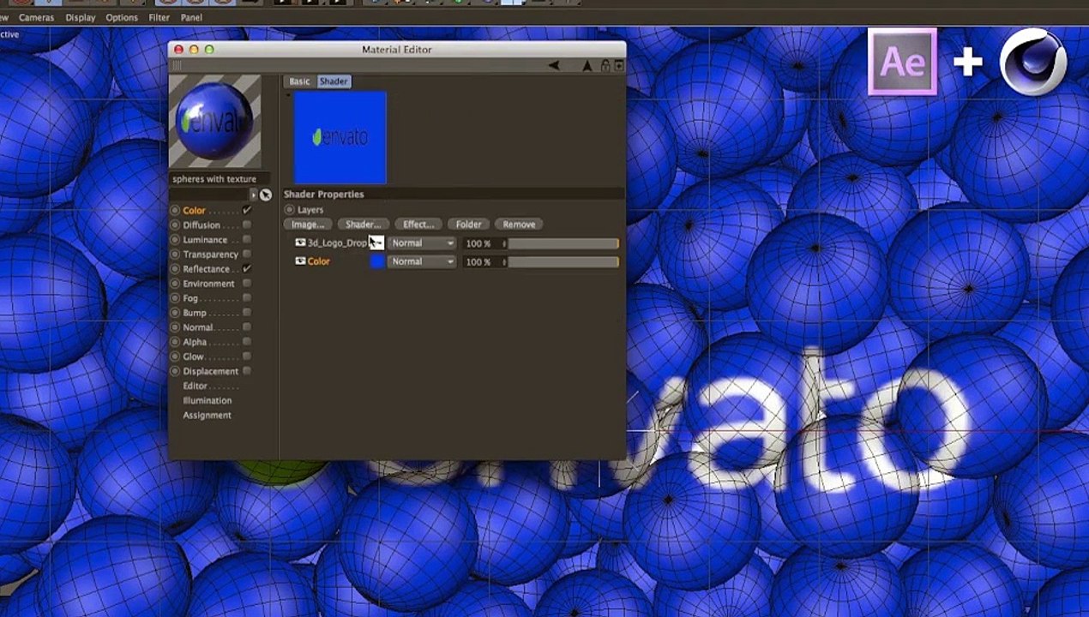The width and height of the screenshot is (1089, 617).
Task: Click the 100 % field of Color layer
Action: pos(481,261)
